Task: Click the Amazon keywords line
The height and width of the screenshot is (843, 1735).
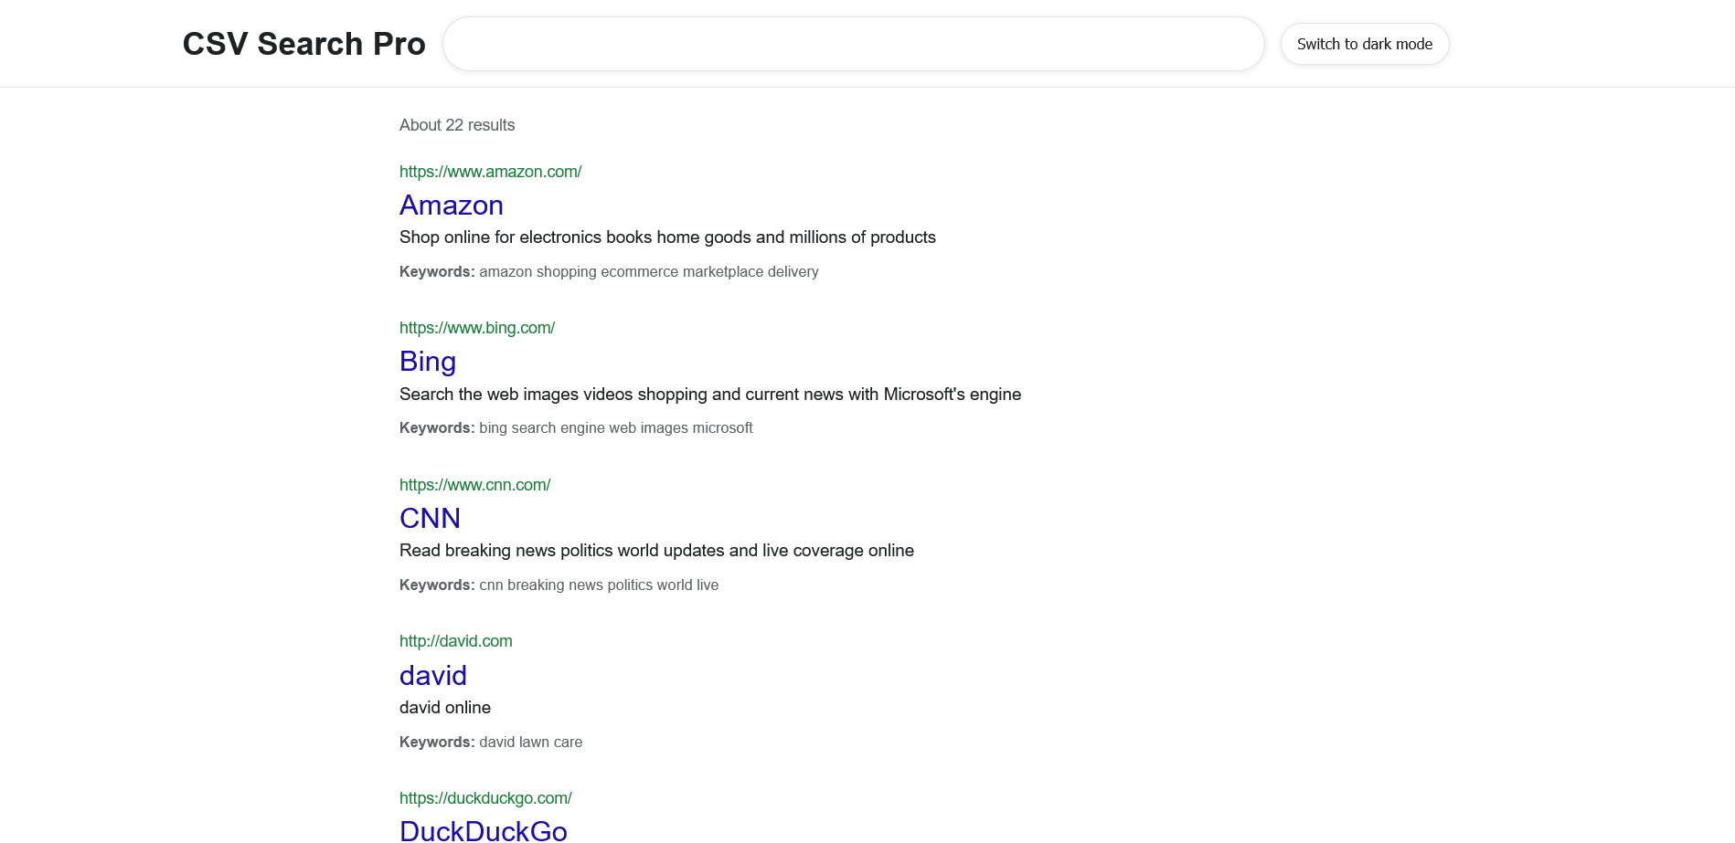Action: point(608,272)
